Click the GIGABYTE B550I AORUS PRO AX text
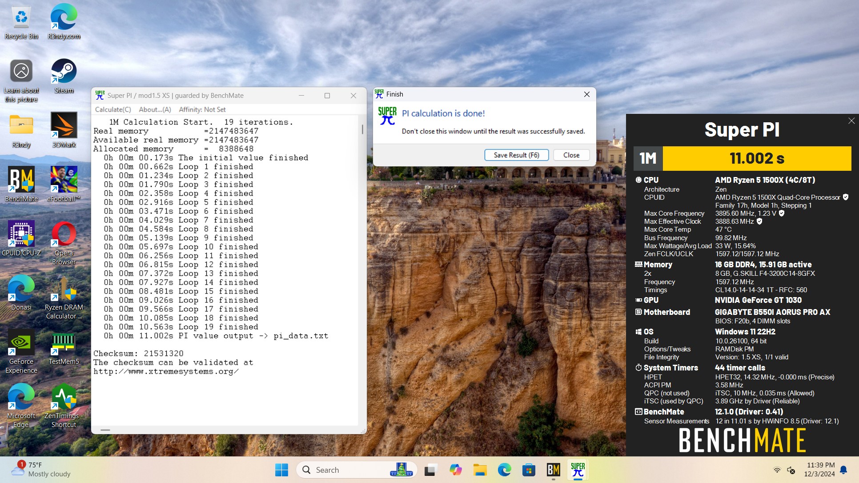 tap(772, 312)
